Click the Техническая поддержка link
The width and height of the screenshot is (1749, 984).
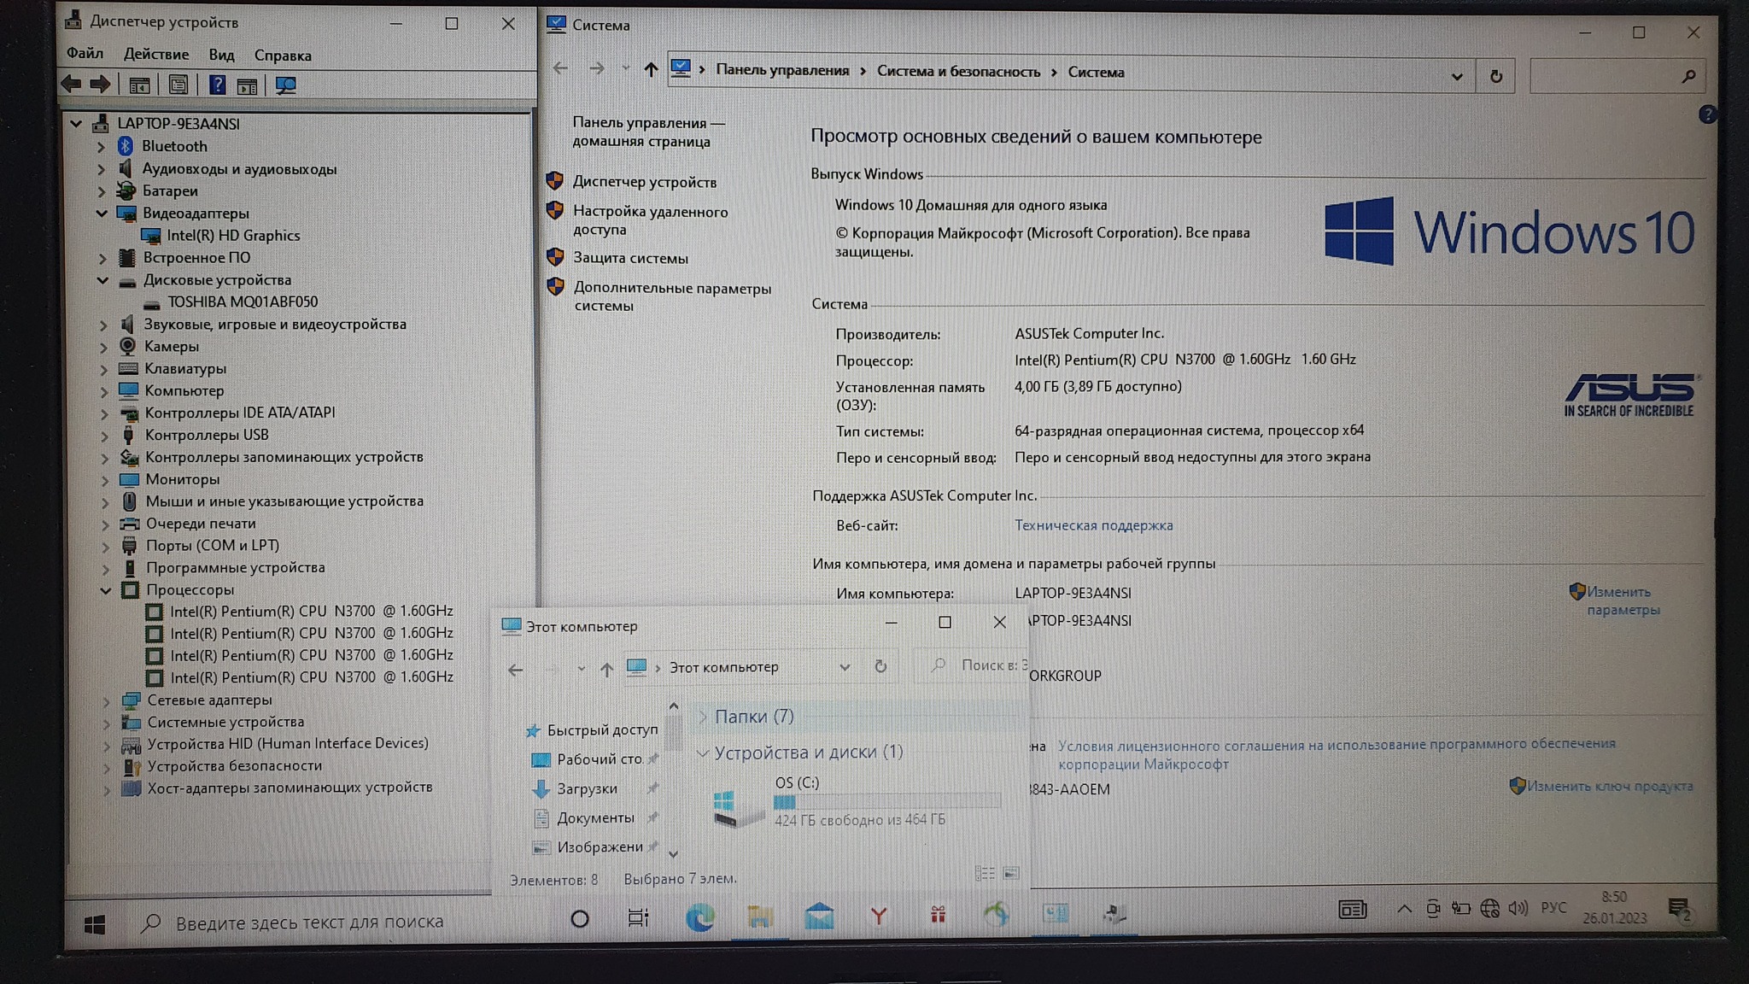coord(1093,525)
